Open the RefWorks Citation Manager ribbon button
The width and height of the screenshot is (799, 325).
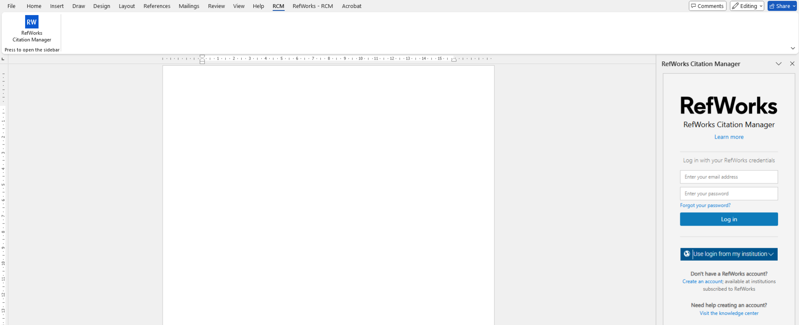(32, 29)
